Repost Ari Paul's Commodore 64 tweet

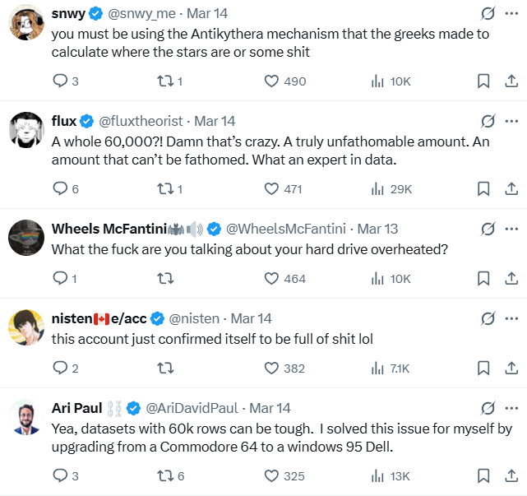point(165,475)
